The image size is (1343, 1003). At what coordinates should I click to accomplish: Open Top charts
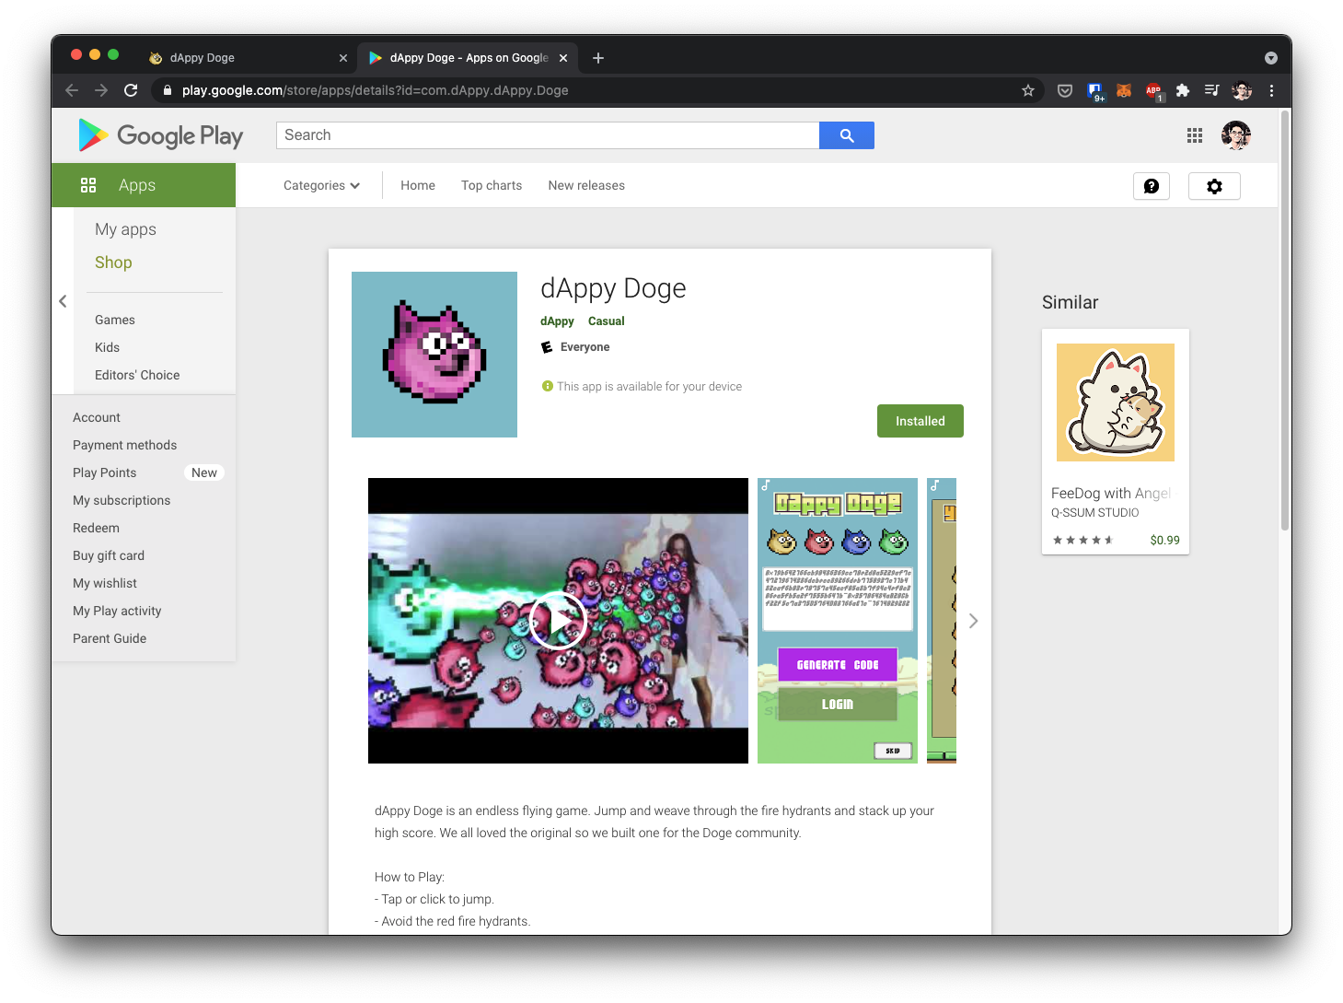click(492, 186)
